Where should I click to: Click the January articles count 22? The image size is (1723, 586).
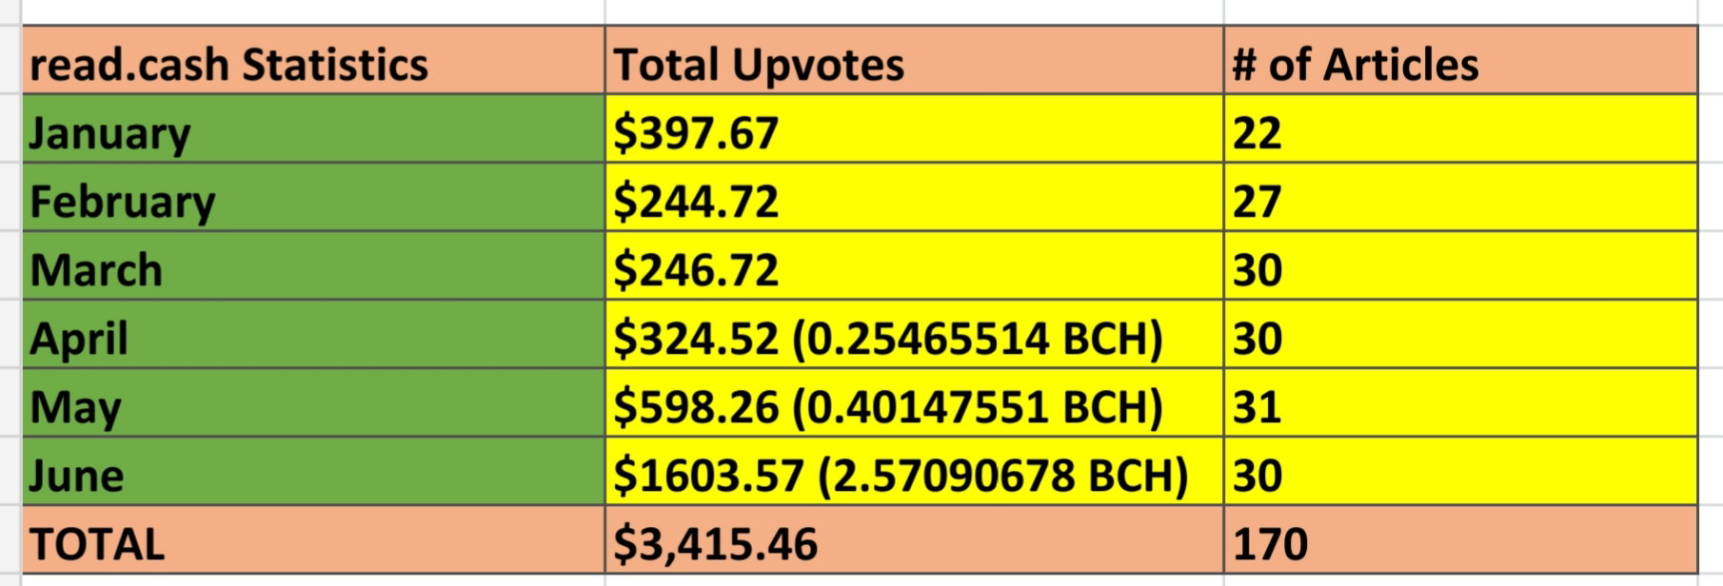(1460, 128)
